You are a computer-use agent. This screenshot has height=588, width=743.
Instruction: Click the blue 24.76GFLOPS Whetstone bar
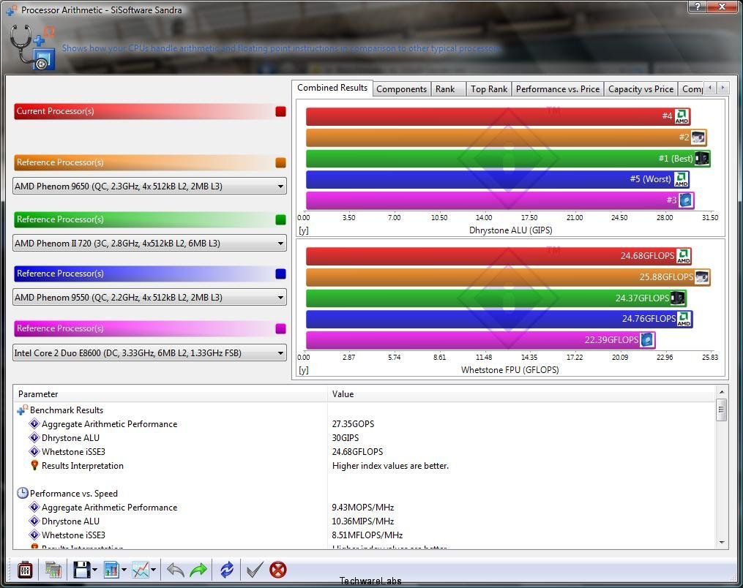499,319
